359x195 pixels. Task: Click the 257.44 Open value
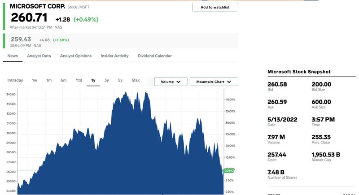277,155
